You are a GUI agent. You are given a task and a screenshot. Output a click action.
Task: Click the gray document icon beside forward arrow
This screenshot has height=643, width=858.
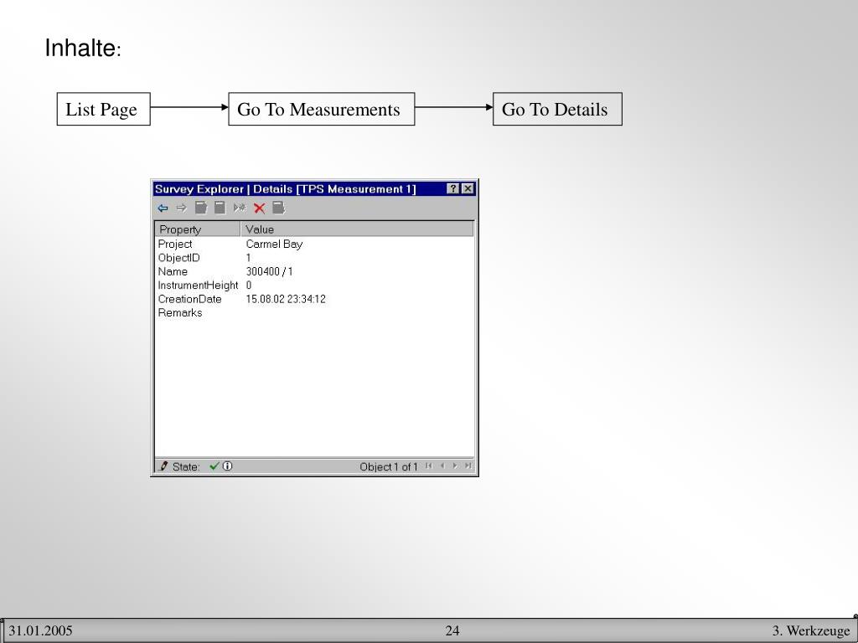(x=201, y=208)
